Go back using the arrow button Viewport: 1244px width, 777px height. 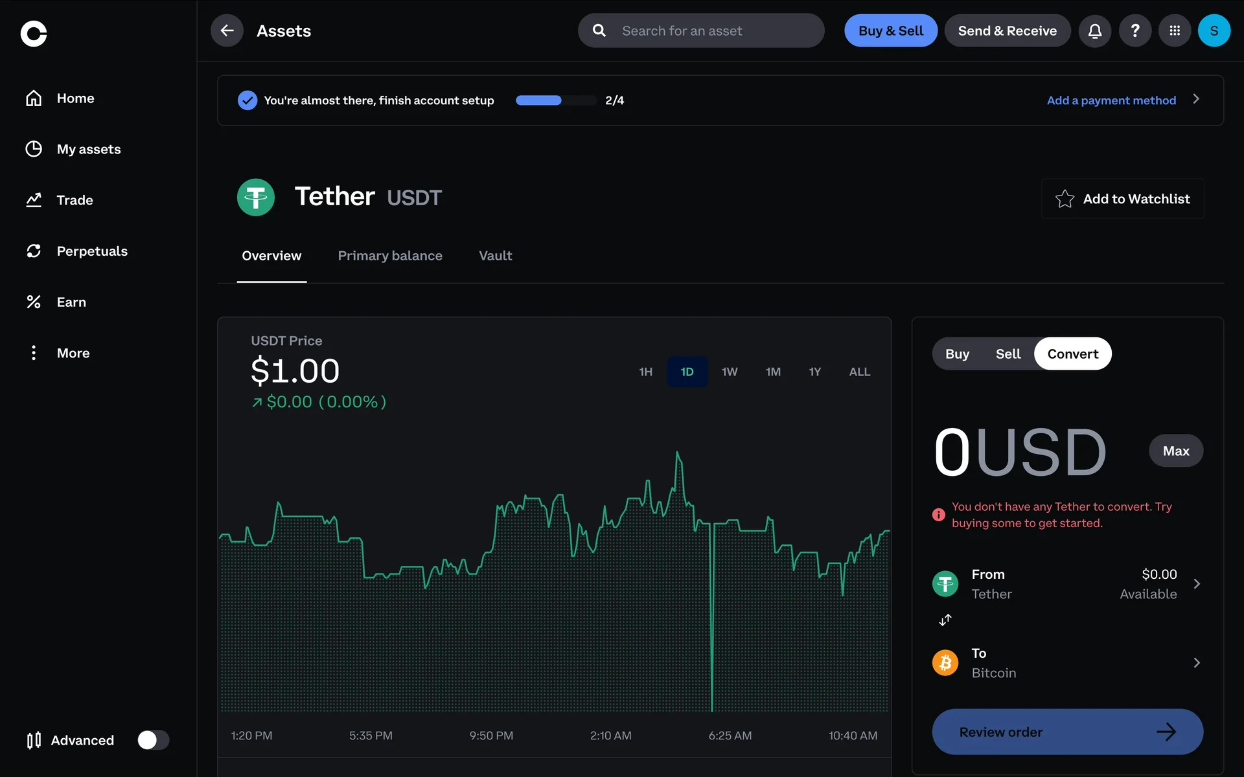point(227,30)
